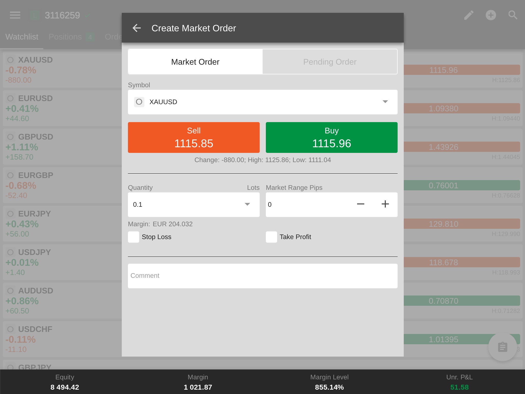Image resolution: width=525 pixels, height=394 pixels.
Task: Expand the Symbol dropdown arrow
Action: coord(385,102)
